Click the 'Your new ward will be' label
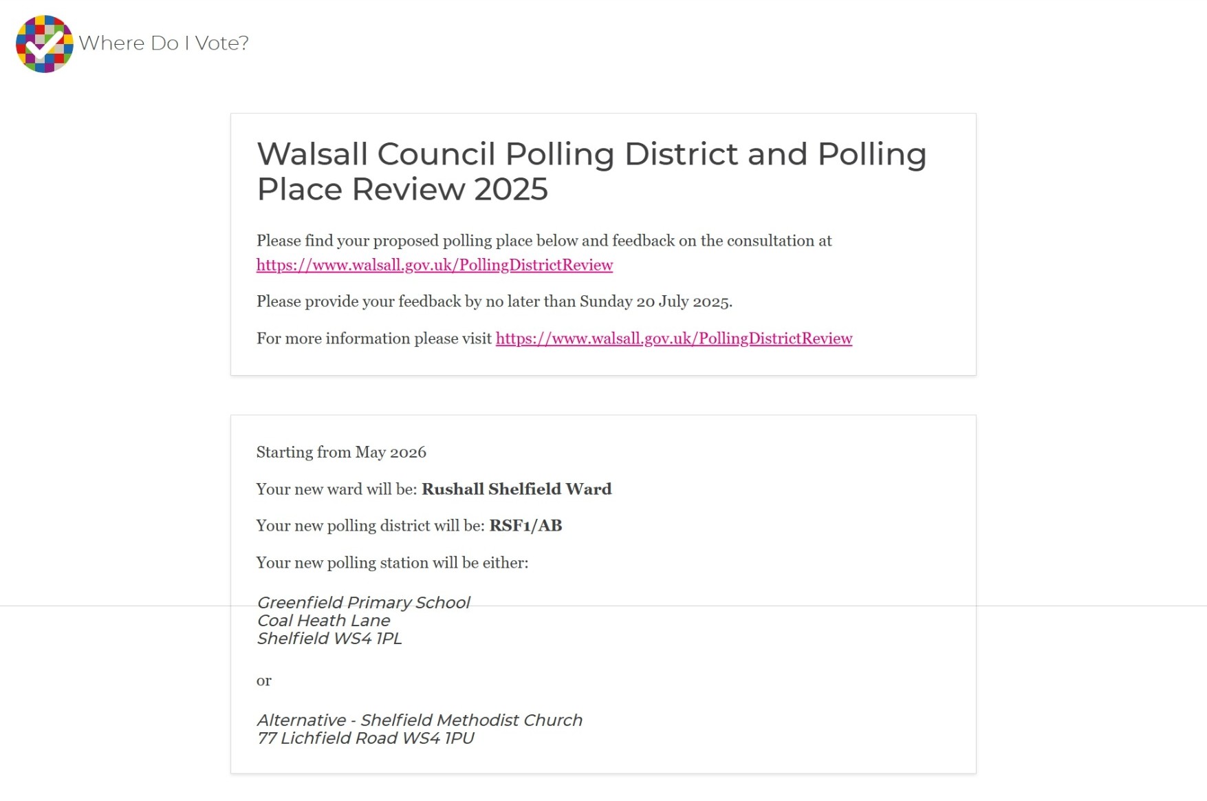This screenshot has width=1207, height=801. click(337, 489)
